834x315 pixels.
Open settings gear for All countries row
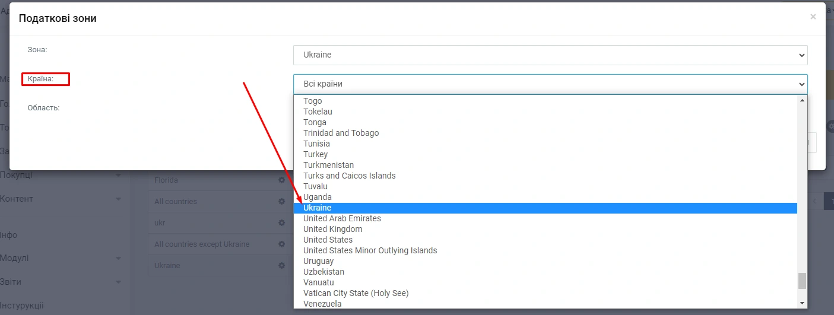(x=282, y=202)
